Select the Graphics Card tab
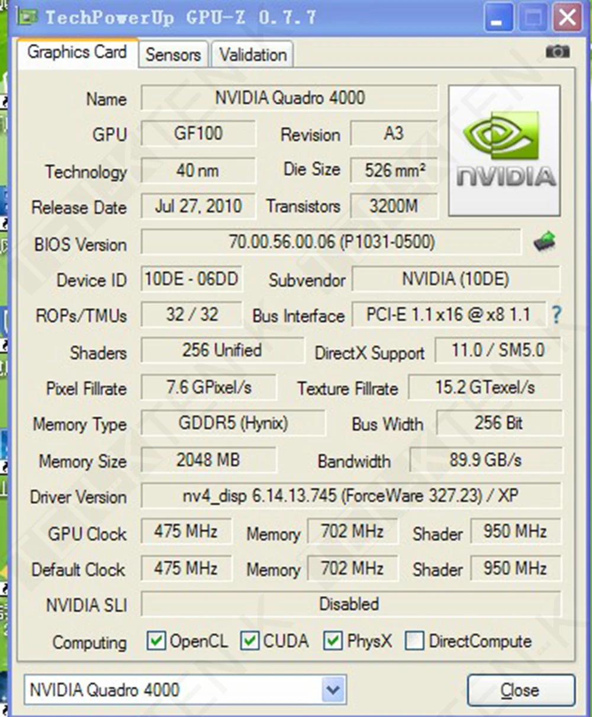Screen dimensions: 592x717 77,52
